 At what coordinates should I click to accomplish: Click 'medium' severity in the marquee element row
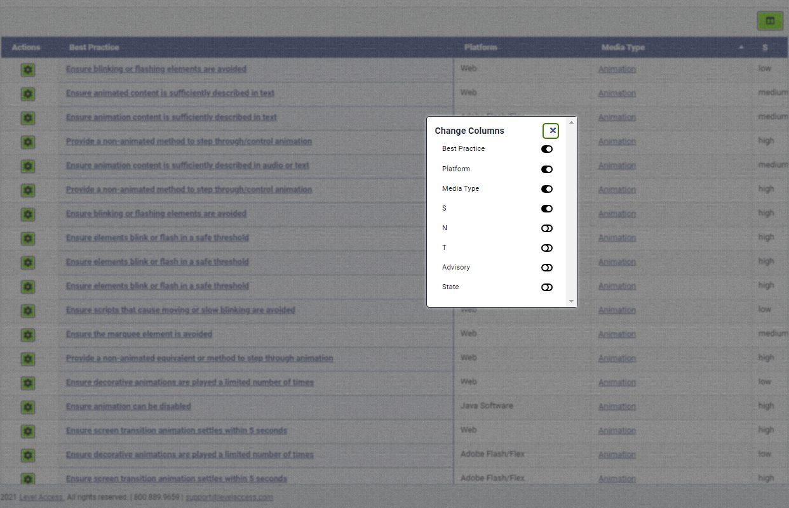click(773, 334)
